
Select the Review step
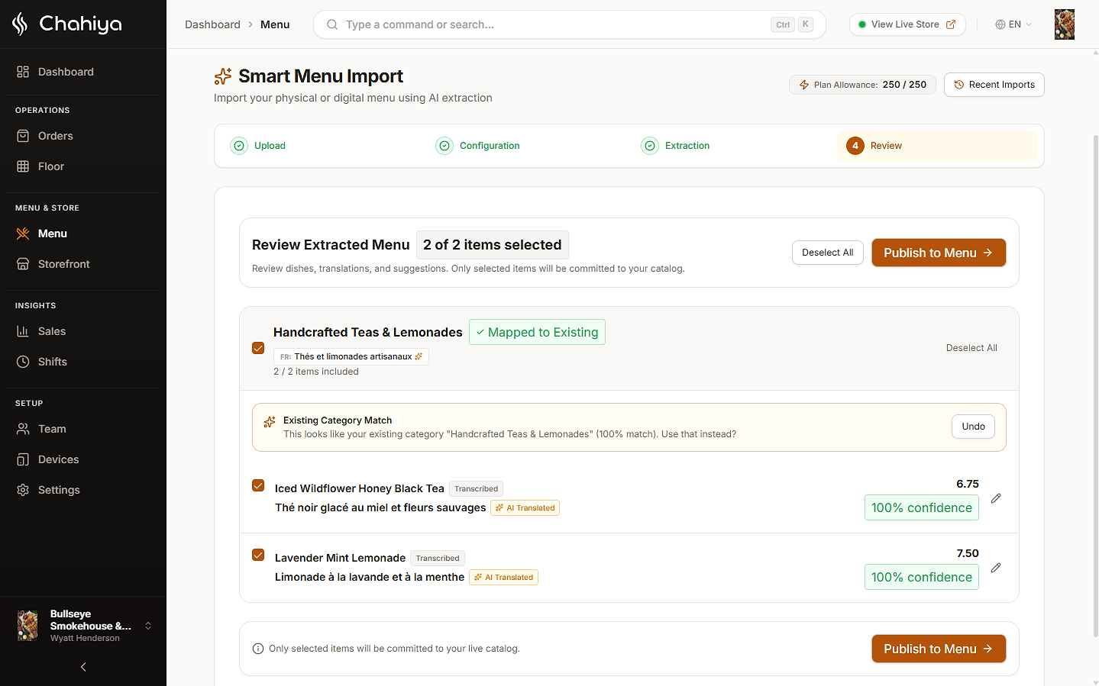(x=937, y=146)
